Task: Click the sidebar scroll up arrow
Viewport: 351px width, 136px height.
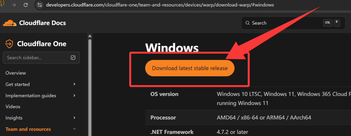Action: pos(90,36)
